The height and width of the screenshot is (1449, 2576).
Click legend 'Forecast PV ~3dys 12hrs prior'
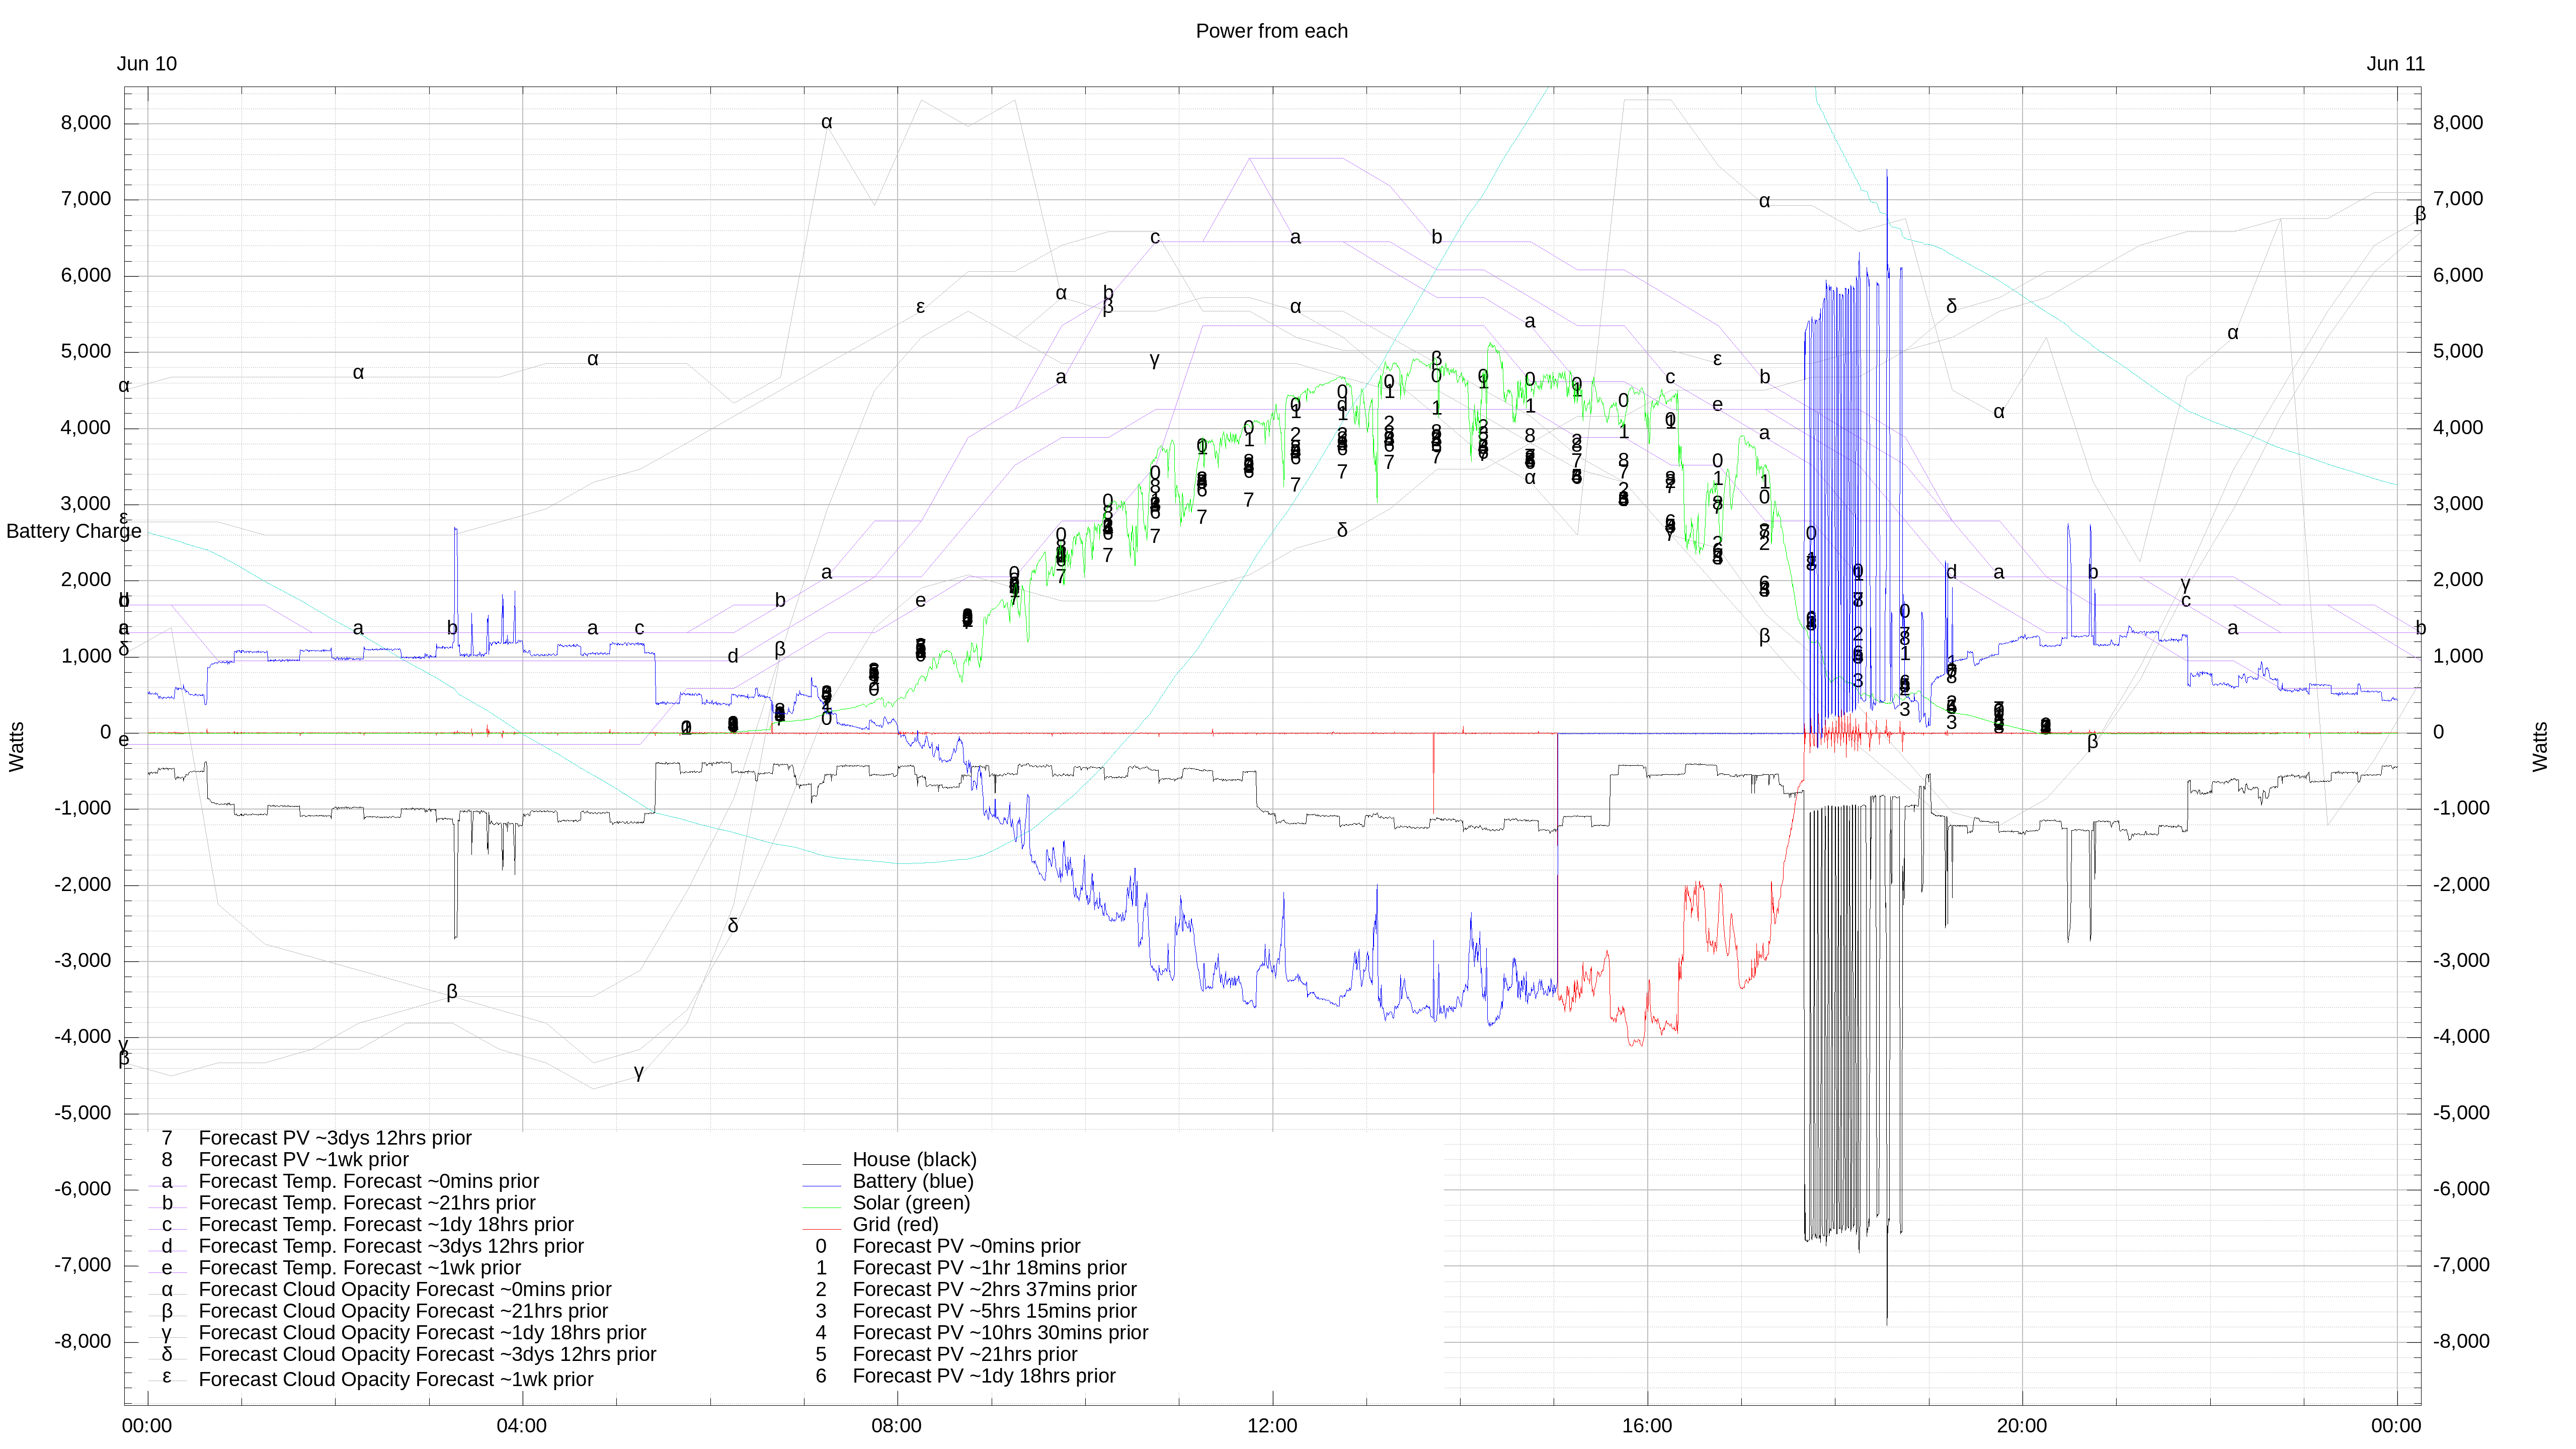click(x=335, y=1138)
